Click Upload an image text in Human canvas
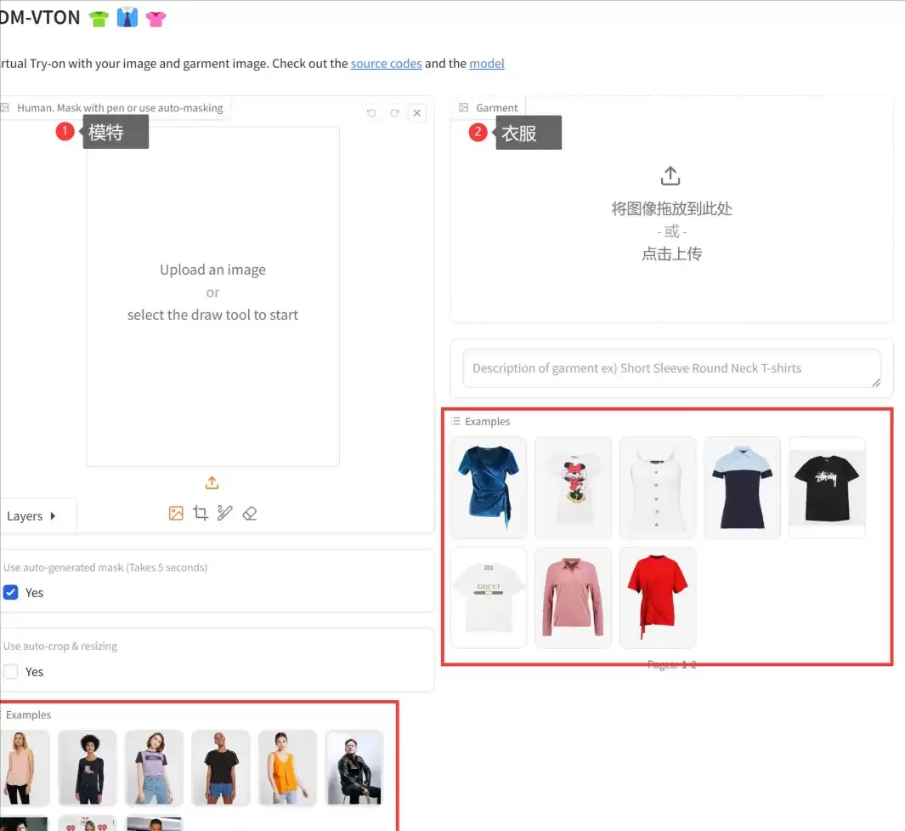This screenshot has height=831, width=905. (213, 270)
